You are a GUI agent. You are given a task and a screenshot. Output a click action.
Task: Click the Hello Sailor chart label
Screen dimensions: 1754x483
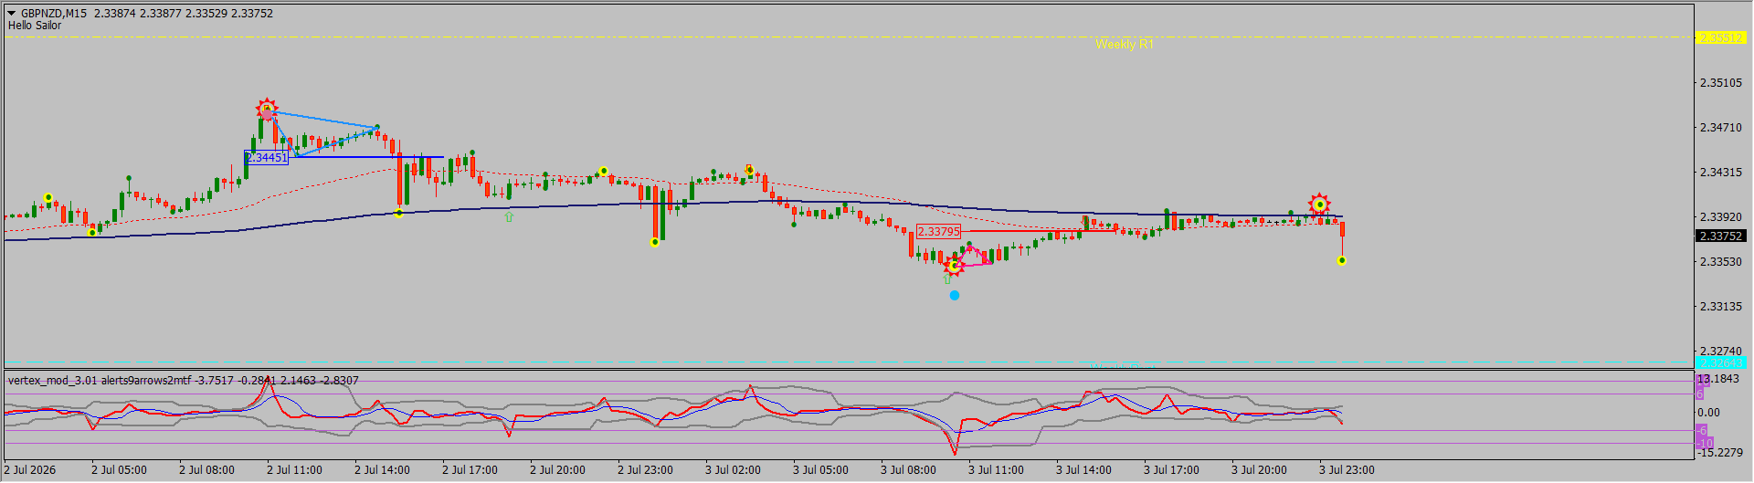(x=35, y=26)
